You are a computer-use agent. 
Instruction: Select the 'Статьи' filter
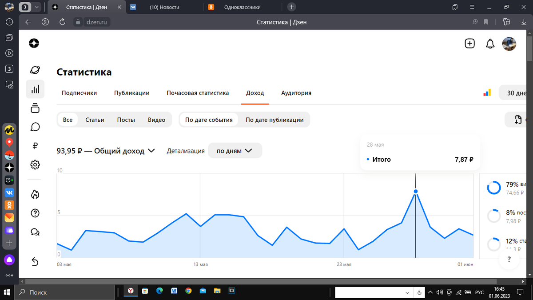95,120
